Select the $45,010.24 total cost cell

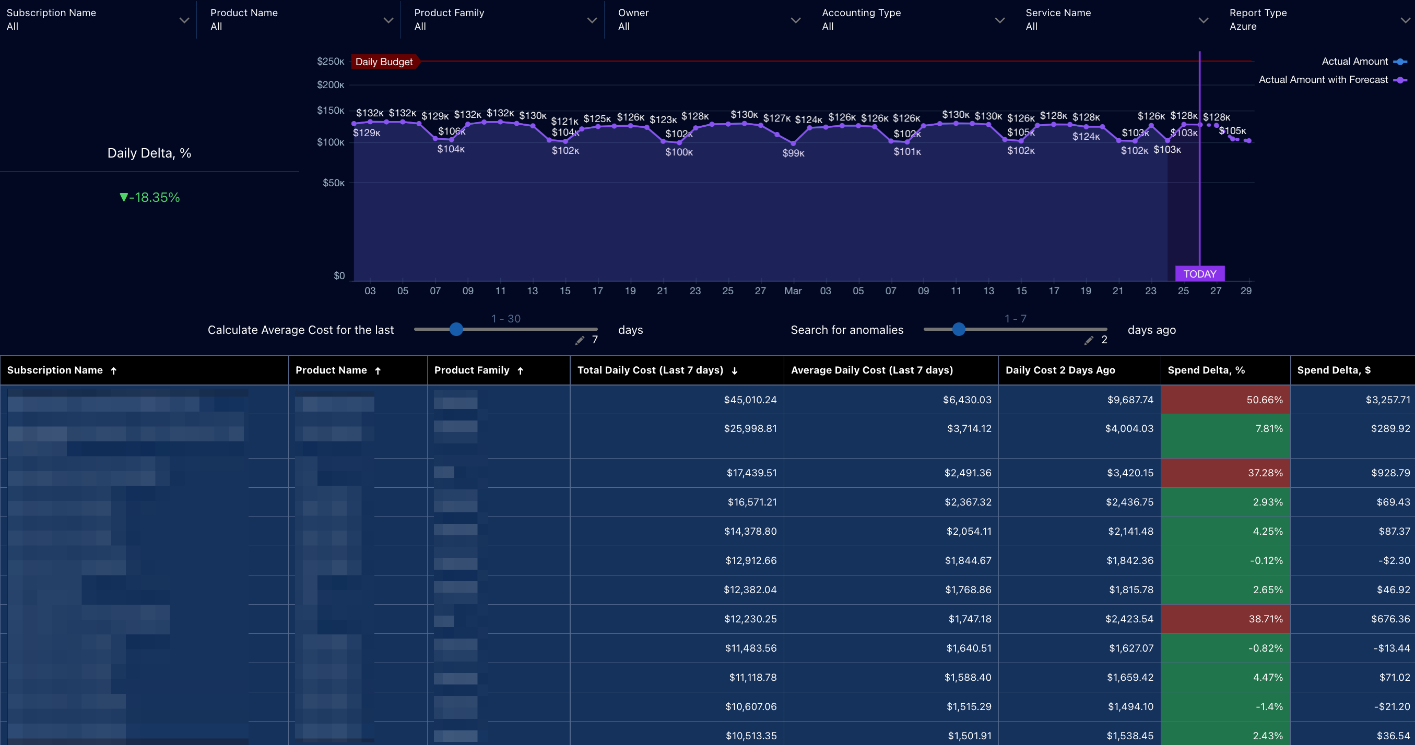[x=677, y=400]
